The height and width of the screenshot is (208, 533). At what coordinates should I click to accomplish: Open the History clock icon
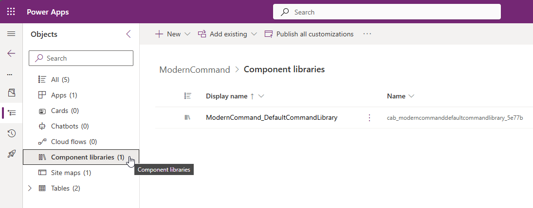12,133
